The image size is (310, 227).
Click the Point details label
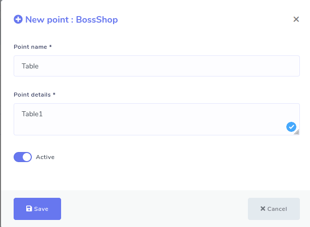[x=32, y=94]
